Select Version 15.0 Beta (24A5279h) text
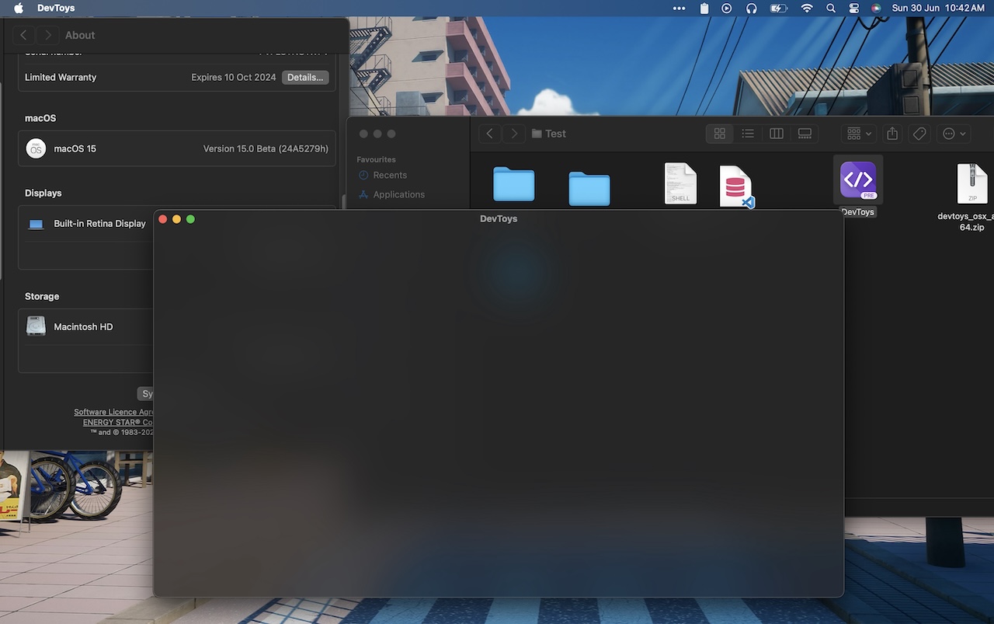 click(x=266, y=148)
